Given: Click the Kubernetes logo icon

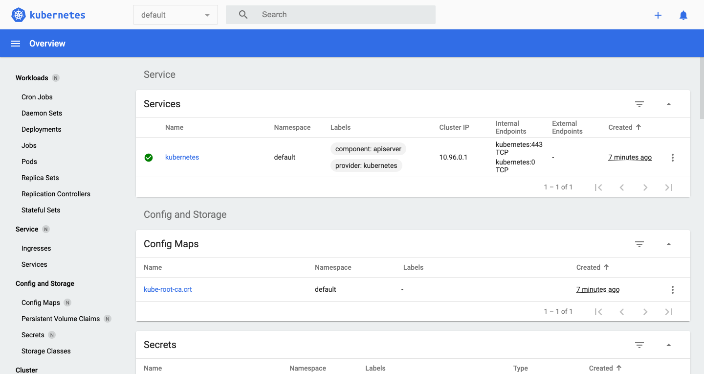Looking at the screenshot, I should tap(19, 15).
